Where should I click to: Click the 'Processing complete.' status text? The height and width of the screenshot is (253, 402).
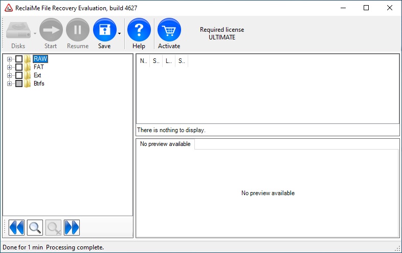tap(75, 247)
